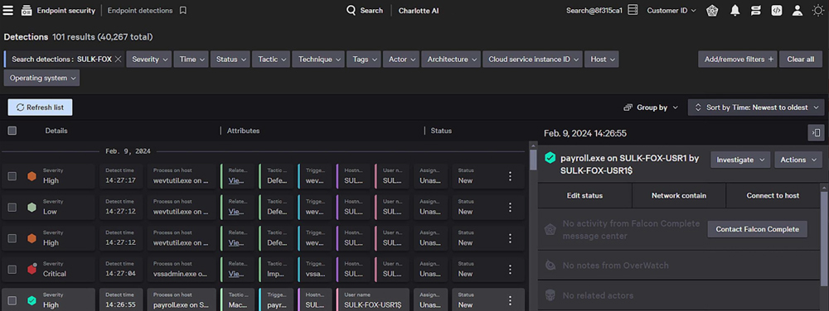Click the payroll.exe process on host cell
The width and height of the screenshot is (829, 311).
(x=182, y=300)
